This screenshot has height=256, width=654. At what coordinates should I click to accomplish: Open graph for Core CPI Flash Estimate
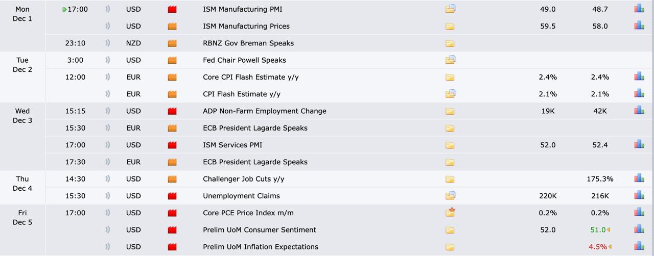click(x=639, y=76)
